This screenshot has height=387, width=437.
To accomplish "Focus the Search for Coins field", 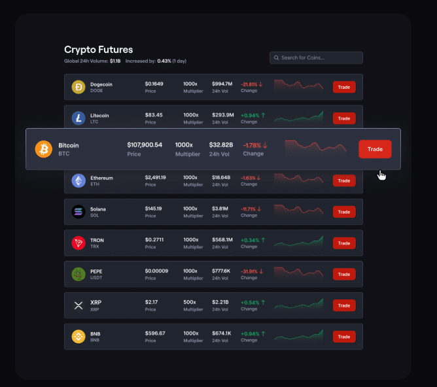I will point(319,58).
